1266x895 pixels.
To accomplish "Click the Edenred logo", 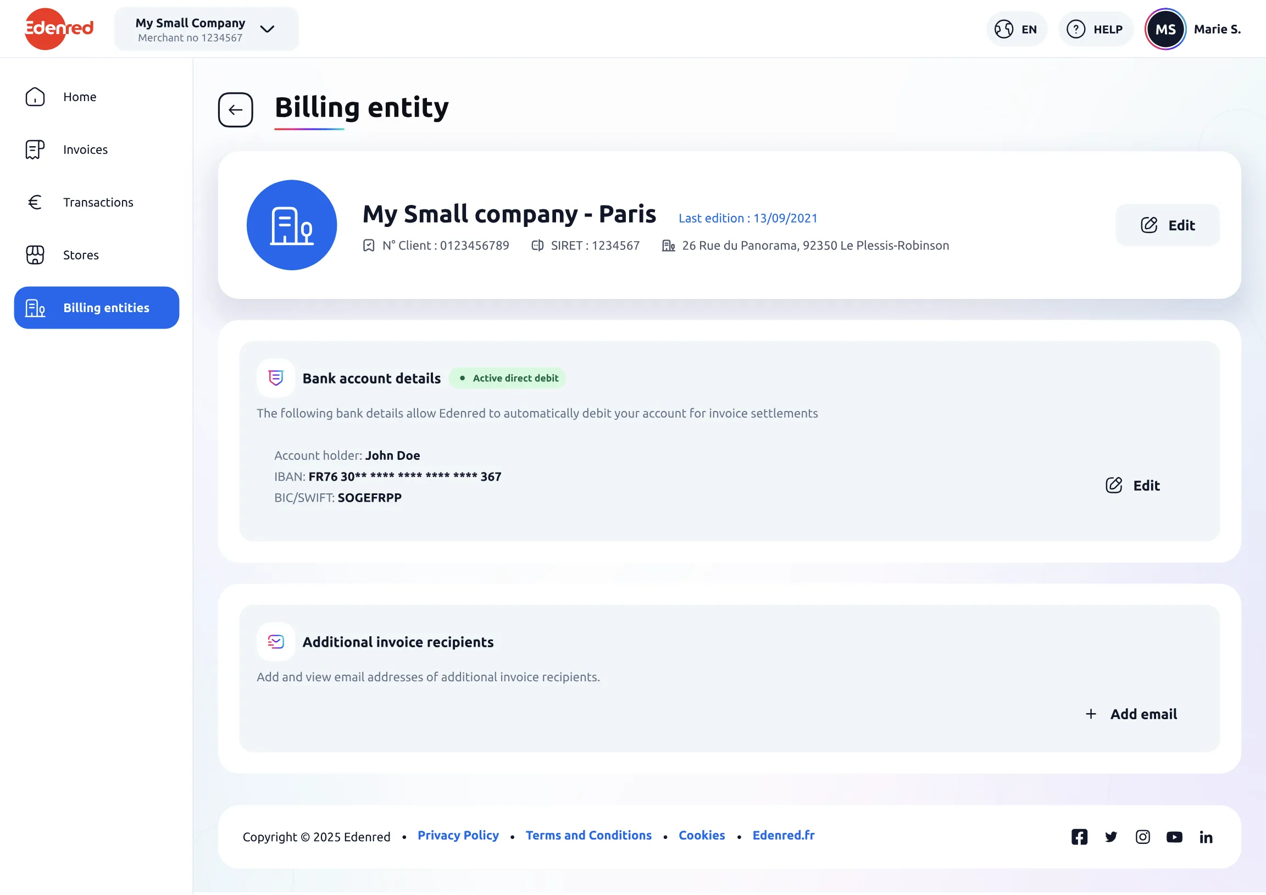I will pos(59,29).
